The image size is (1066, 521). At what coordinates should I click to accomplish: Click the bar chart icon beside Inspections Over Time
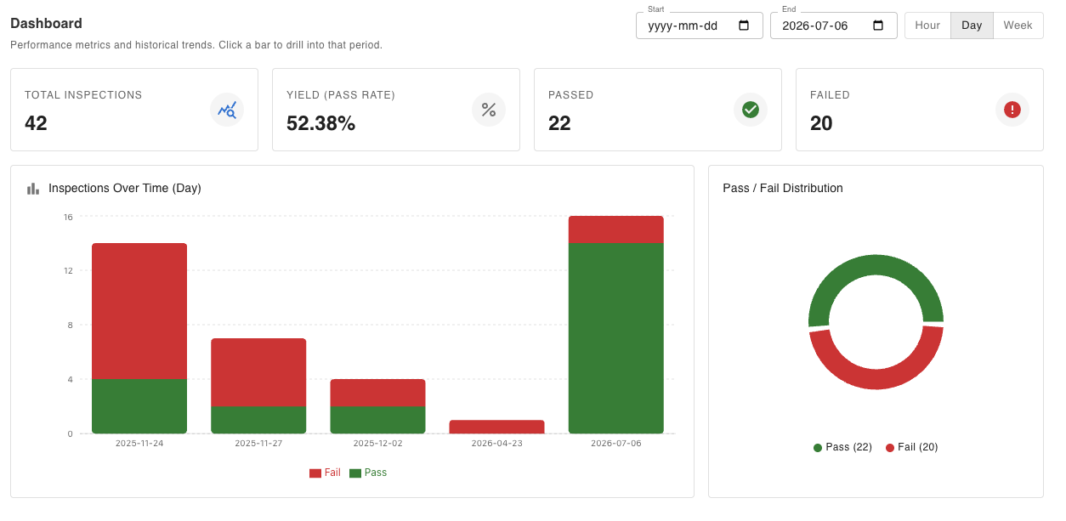point(33,189)
